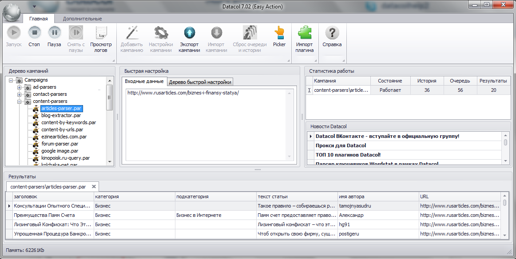Image resolution: width=516 pixels, height=259 pixels.
Task: Select forum-parser.par in campaign tree
Action: tap(60, 144)
